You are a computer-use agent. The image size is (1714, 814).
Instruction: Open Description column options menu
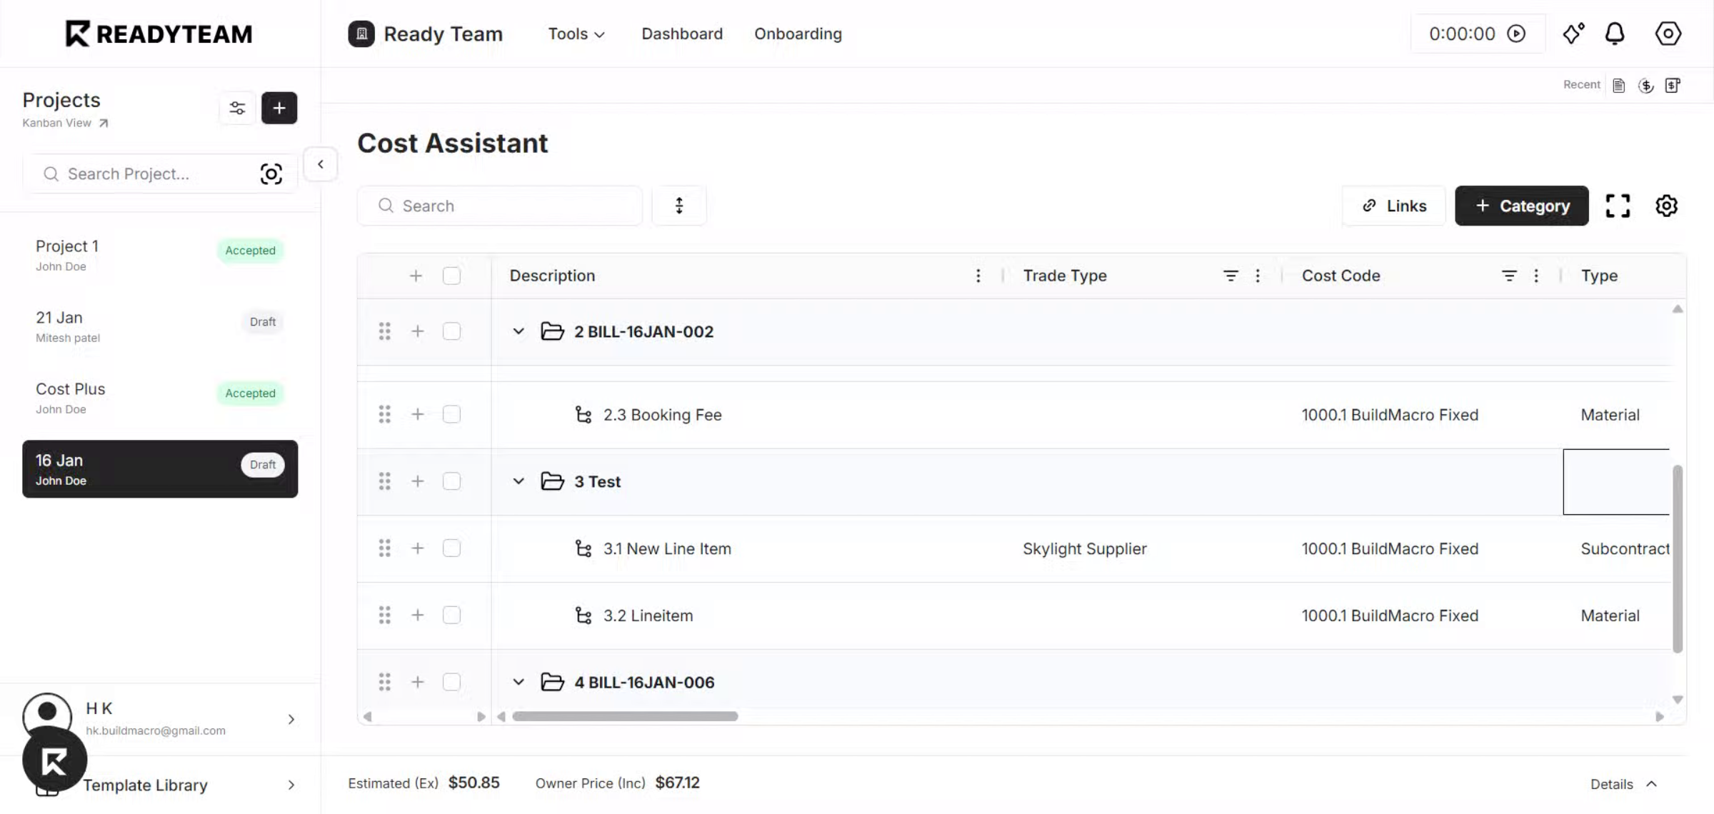click(978, 276)
